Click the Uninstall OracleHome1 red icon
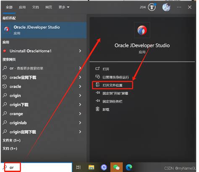The width and height of the screenshot is (199, 172). point(5,51)
